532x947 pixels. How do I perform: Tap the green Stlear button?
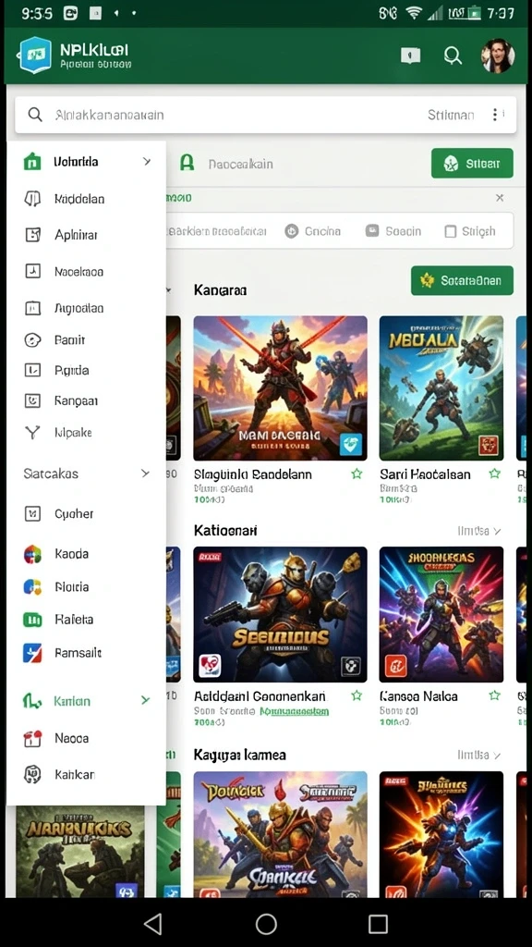(472, 163)
